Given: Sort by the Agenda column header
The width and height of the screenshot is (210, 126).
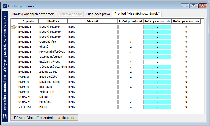Looking at the screenshot, I should point(28,21).
